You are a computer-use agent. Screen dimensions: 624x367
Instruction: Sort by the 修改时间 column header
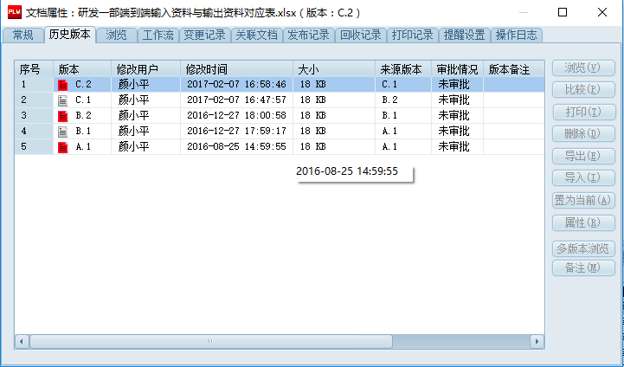click(206, 69)
